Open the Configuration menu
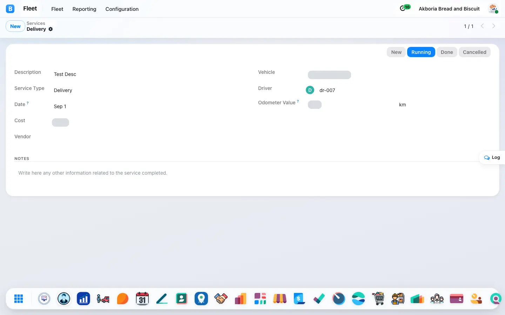The height and width of the screenshot is (315, 505). click(122, 9)
